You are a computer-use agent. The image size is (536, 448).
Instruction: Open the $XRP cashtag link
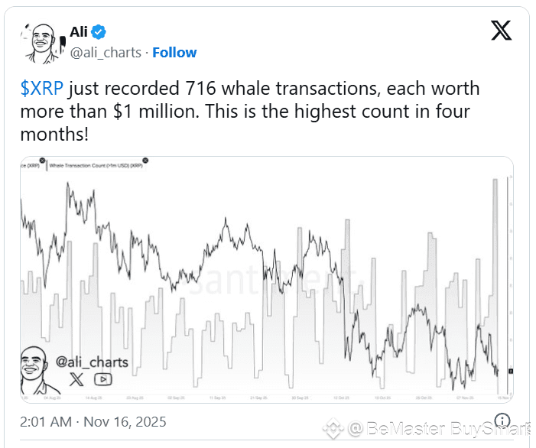[42, 89]
